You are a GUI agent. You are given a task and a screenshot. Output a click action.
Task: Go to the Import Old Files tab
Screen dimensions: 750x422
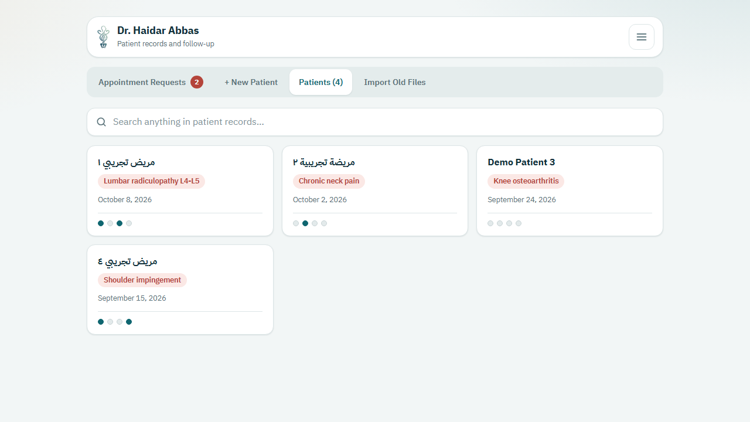pos(395,82)
